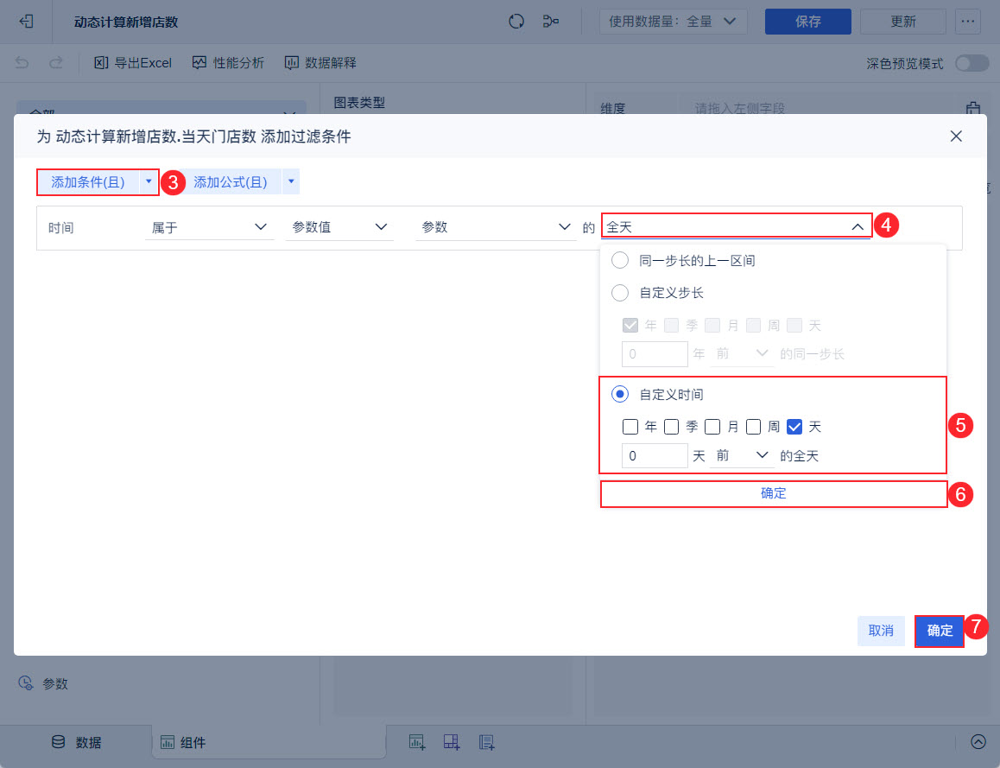Confirm time selection with dropdown 确定
This screenshot has height=768, width=1000.
click(x=774, y=493)
